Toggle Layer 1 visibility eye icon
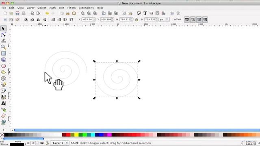Screen dimensions: 260x146 click(42, 143)
